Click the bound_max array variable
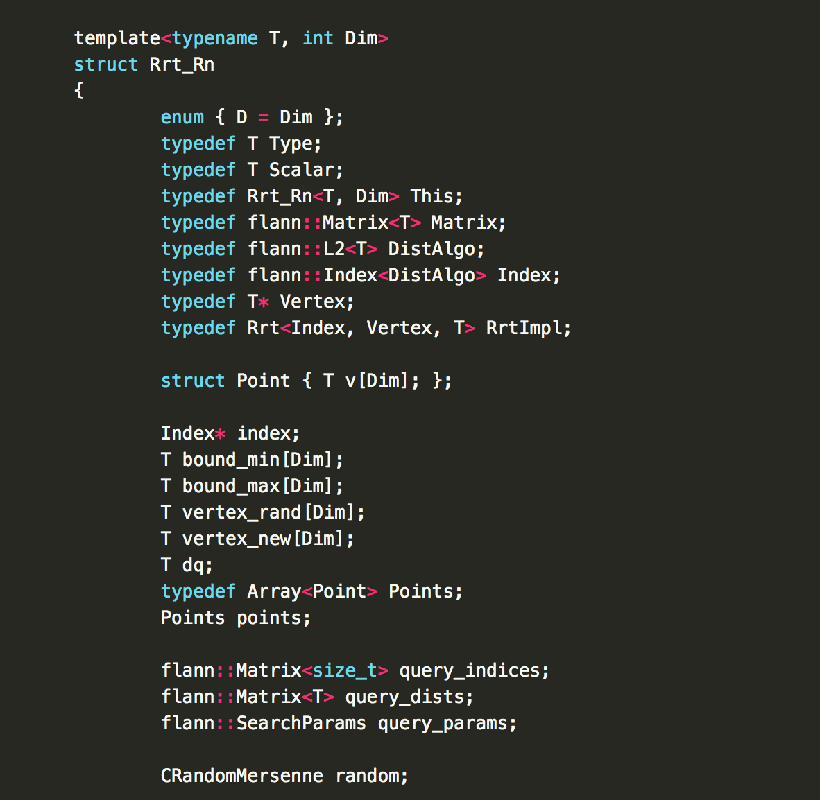Viewport: 820px width, 800px height. (x=231, y=486)
